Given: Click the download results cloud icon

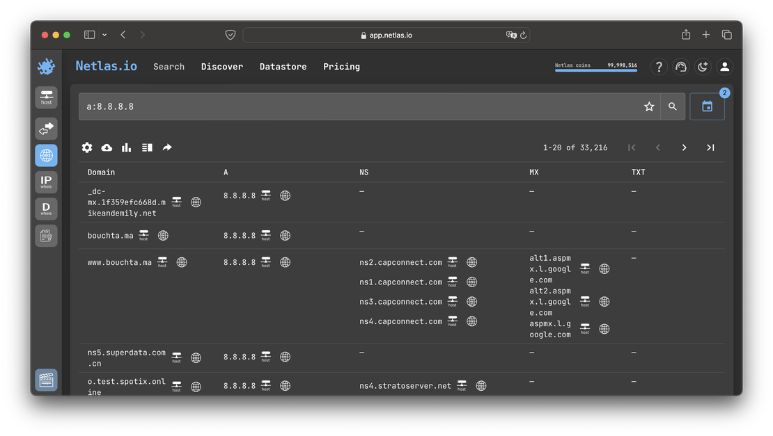Looking at the screenshot, I should click(x=107, y=147).
